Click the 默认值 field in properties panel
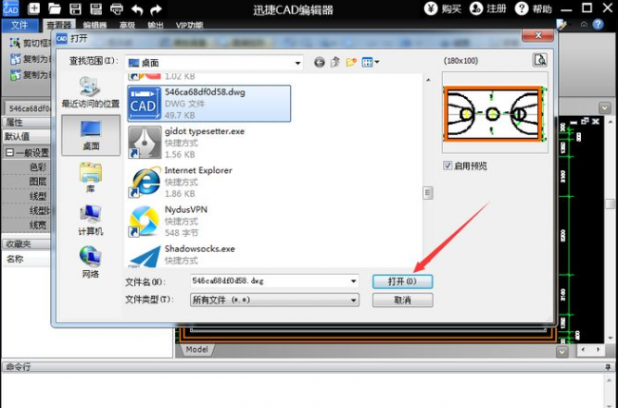The width and height of the screenshot is (618, 408). tap(27, 136)
